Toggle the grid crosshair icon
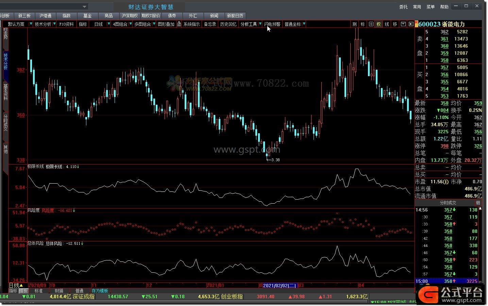The image size is (488, 306). [x=371, y=24]
